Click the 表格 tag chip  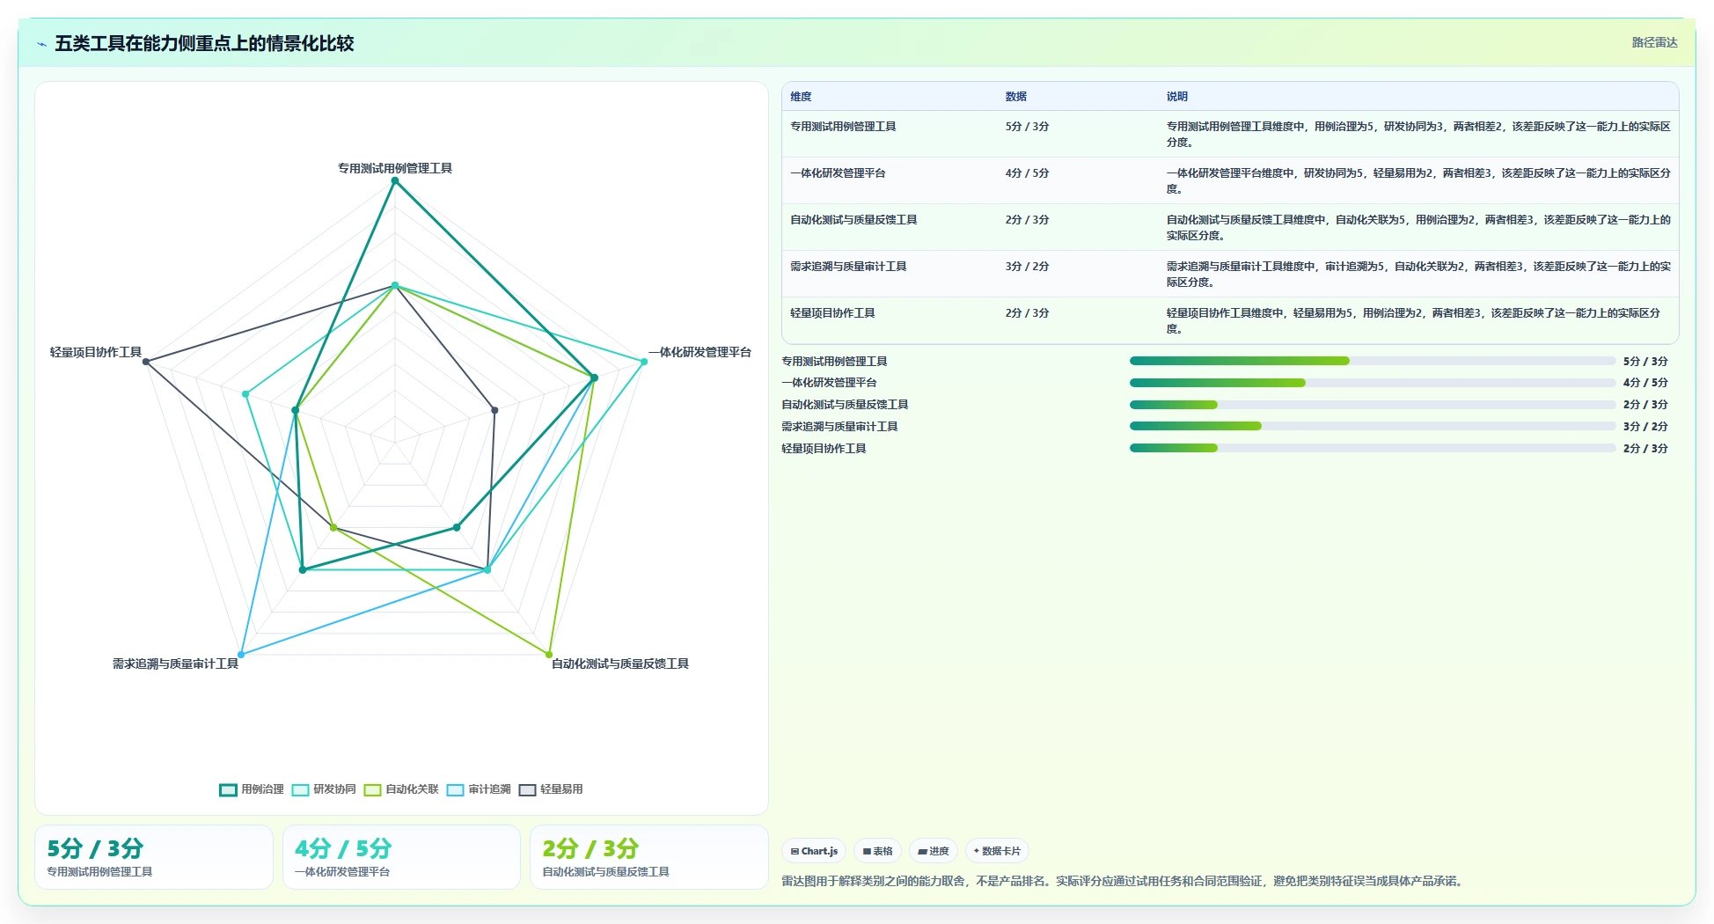click(x=877, y=851)
